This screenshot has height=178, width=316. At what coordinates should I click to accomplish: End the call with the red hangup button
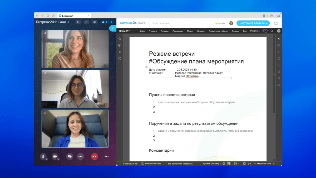94,156
